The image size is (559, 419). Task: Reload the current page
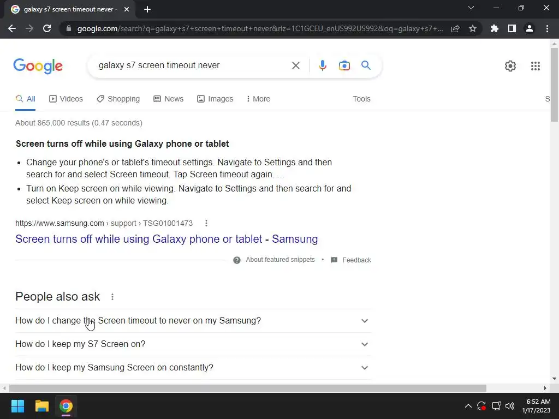[47, 28]
